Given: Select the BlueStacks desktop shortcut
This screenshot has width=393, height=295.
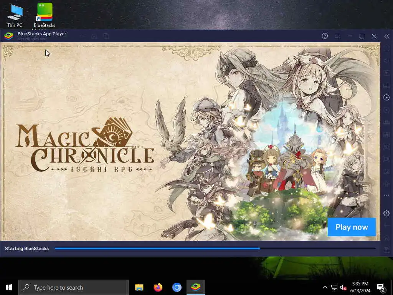Looking at the screenshot, I should (45, 15).
